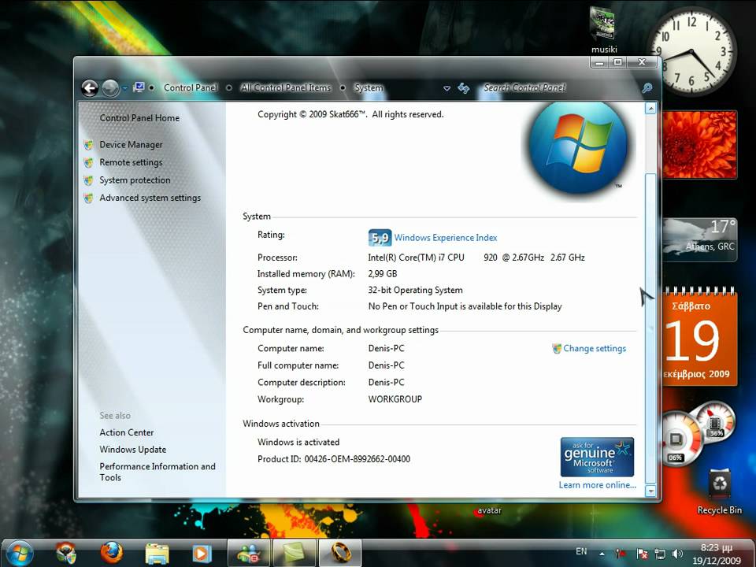Viewport: 756px width, 567px height.
Task: Go back using the Back arrow button
Action: [90, 87]
